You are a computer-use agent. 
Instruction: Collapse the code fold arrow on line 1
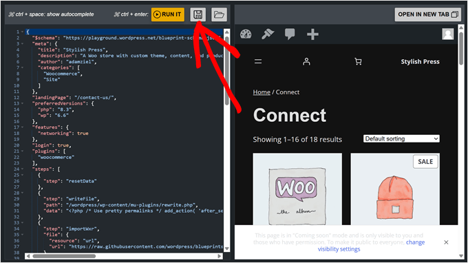[22, 32]
